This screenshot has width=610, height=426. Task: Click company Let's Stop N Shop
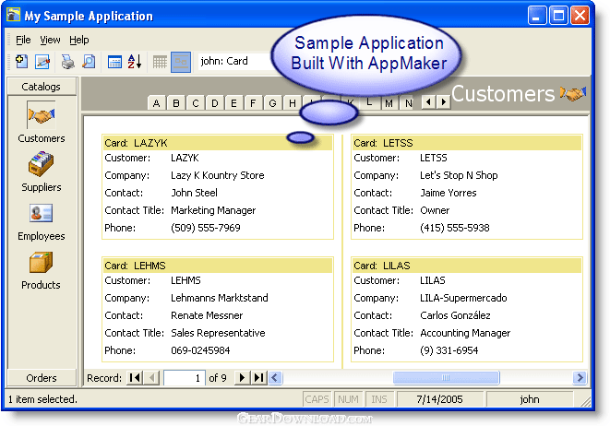(x=459, y=175)
